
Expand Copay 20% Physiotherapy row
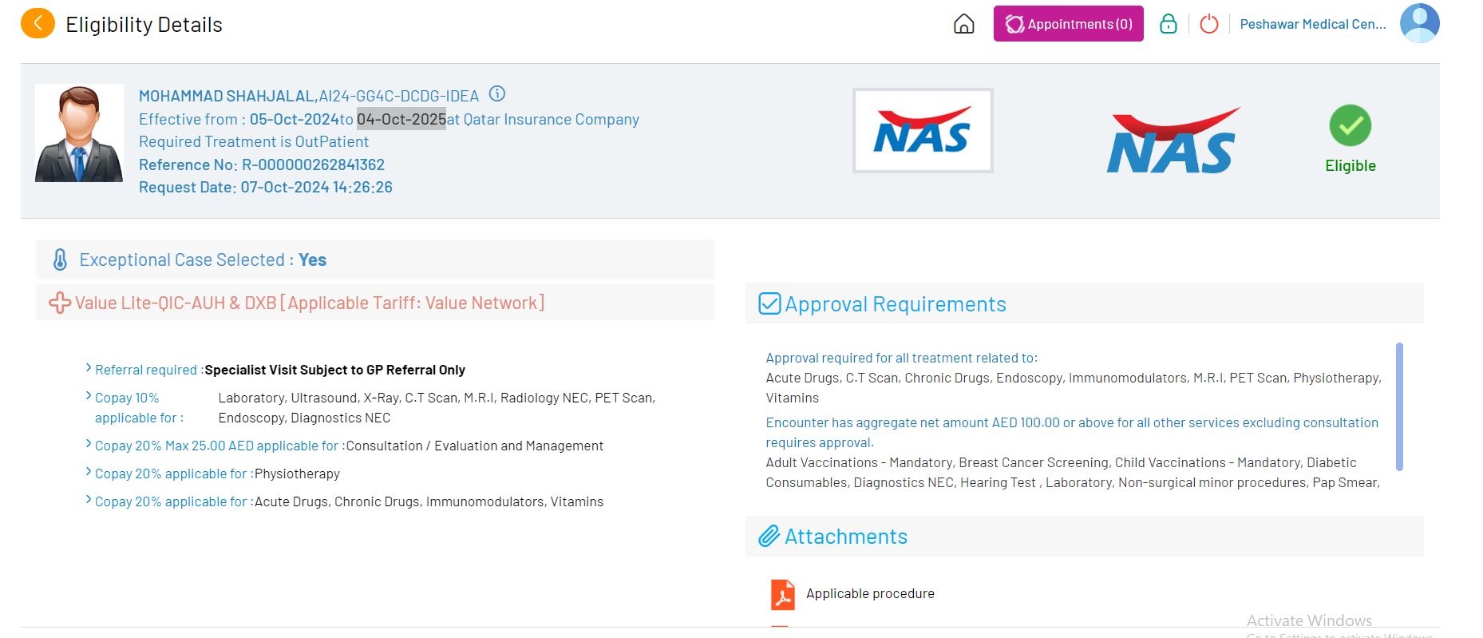pos(89,472)
